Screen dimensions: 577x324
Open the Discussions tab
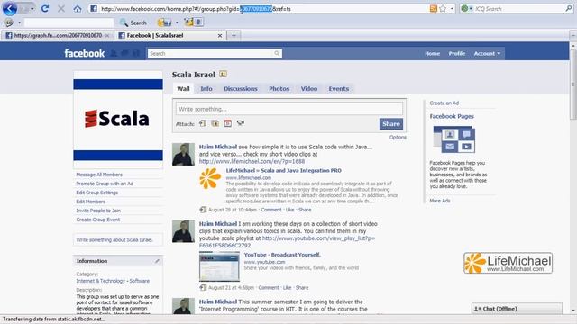tap(241, 89)
